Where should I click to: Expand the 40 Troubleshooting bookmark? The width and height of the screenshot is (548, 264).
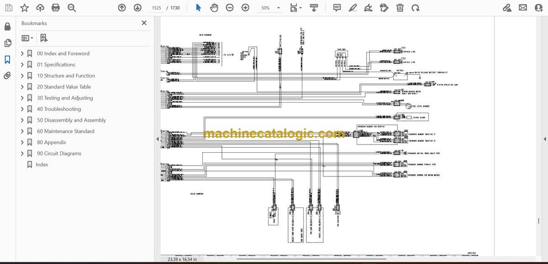click(x=22, y=109)
